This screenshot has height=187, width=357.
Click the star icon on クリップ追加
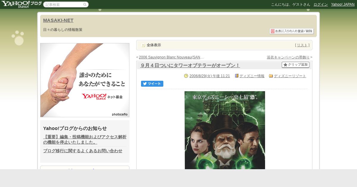pyautogui.click(x=285, y=65)
